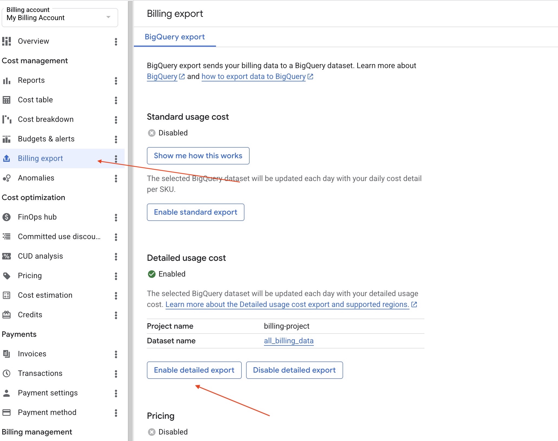Click the Credits gift icon
This screenshot has width=558, height=441.
(x=7, y=315)
